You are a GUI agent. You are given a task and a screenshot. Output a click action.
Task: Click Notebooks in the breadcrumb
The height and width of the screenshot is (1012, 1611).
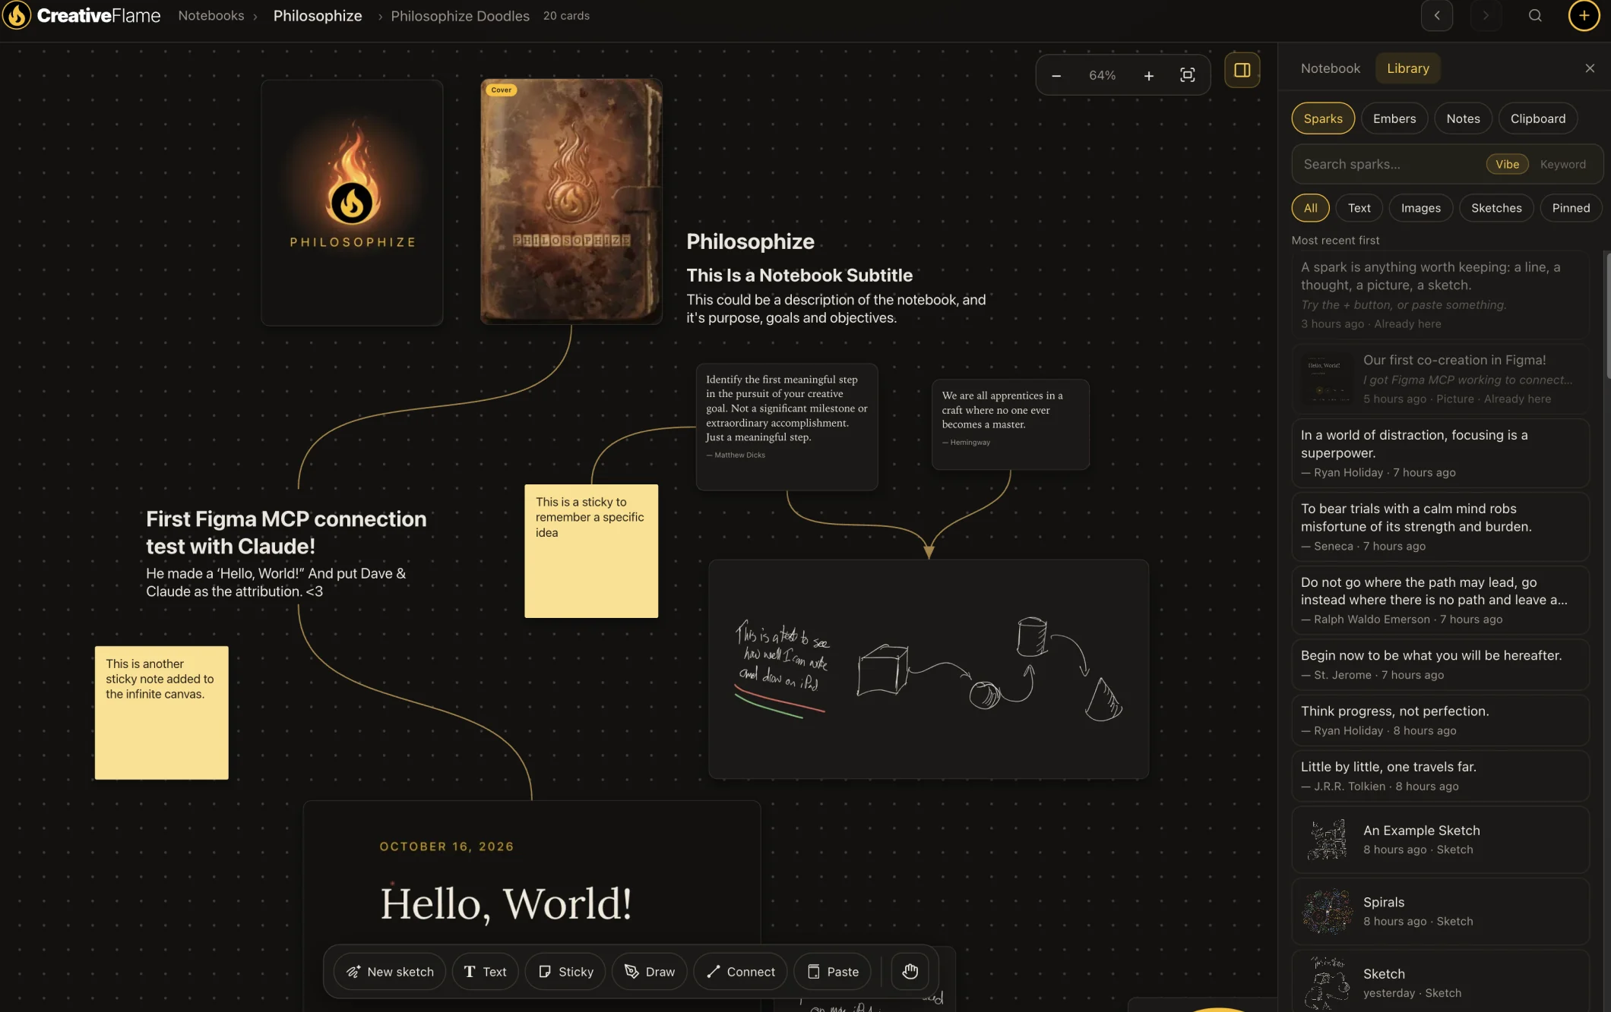[211, 15]
